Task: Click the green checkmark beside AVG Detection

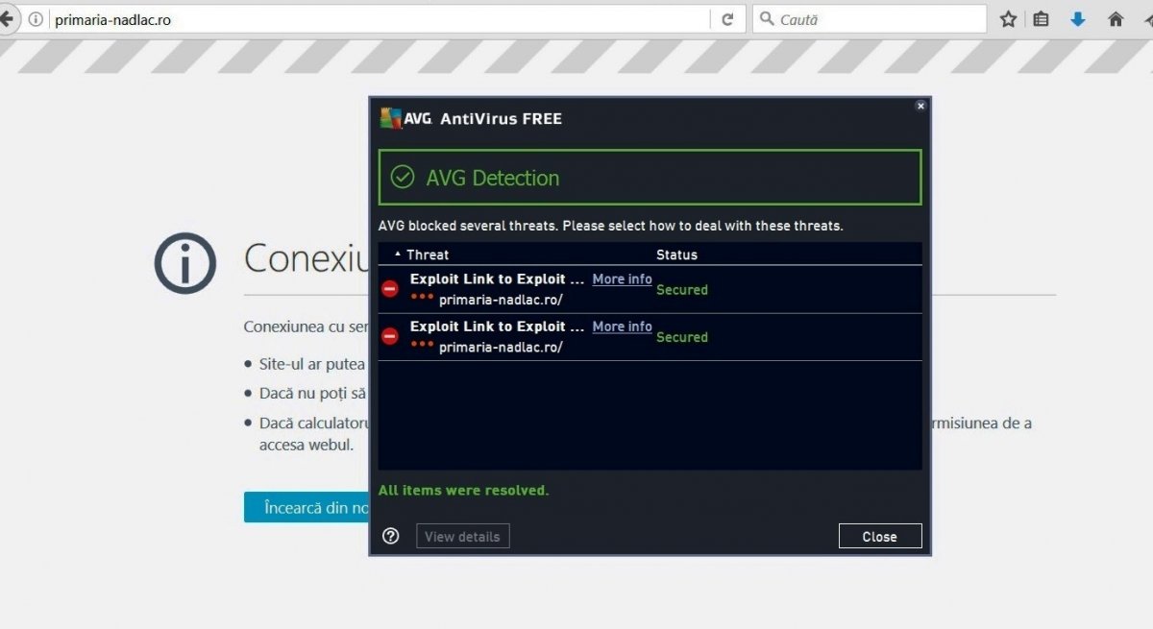Action: coord(403,177)
